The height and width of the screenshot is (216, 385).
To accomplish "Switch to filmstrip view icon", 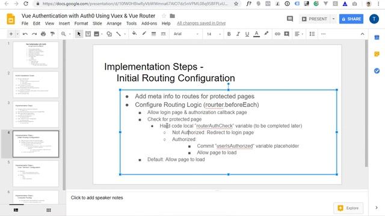I will point(16,210).
